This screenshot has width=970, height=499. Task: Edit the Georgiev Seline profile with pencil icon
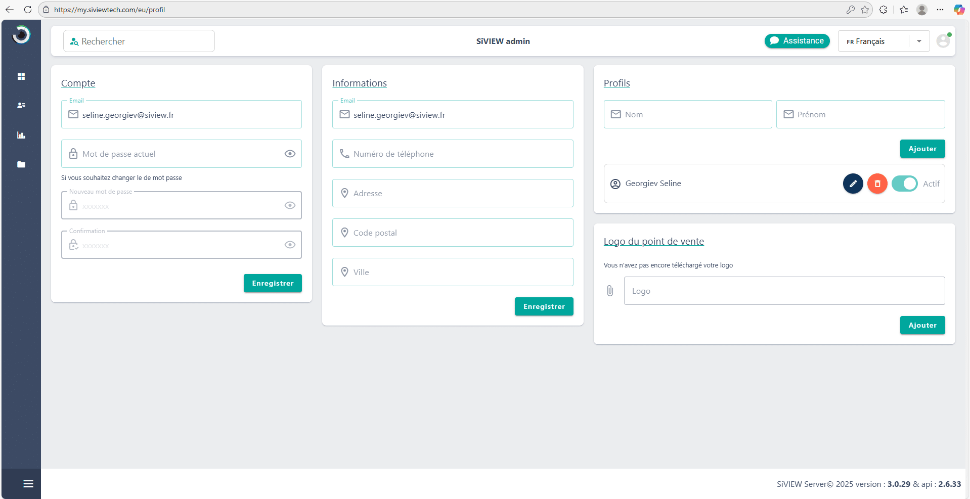pyautogui.click(x=853, y=184)
